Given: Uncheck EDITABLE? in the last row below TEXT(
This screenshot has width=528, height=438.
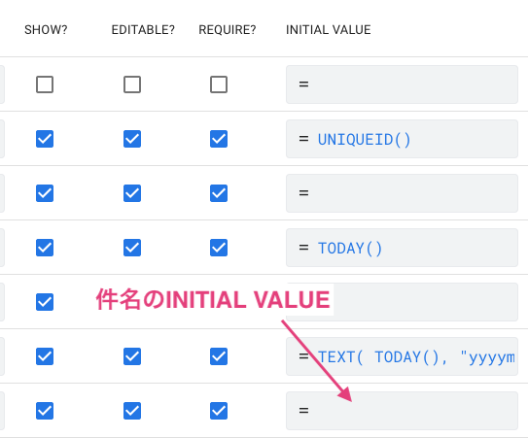Looking at the screenshot, I should 132,411.
